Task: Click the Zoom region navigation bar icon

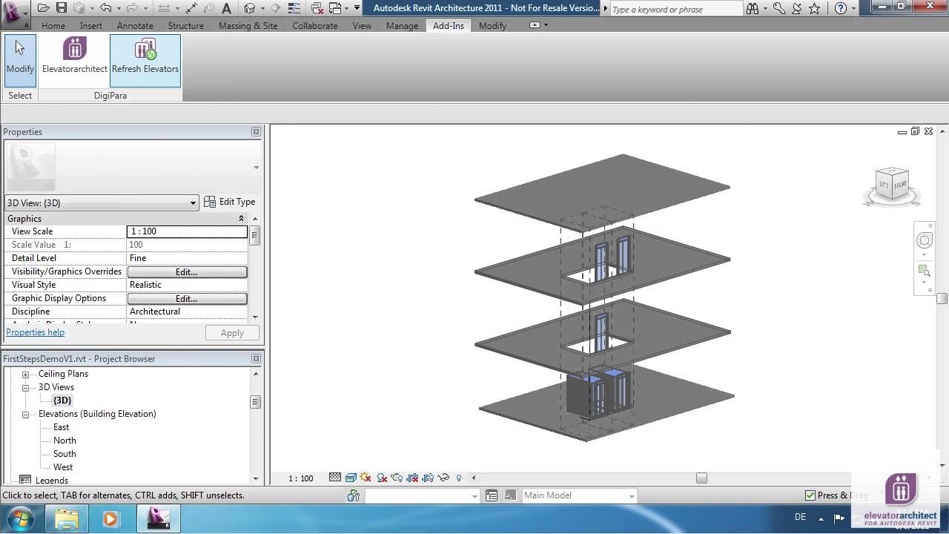Action: coord(925,271)
